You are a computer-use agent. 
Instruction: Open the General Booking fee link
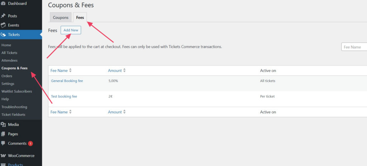tap(67, 81)
